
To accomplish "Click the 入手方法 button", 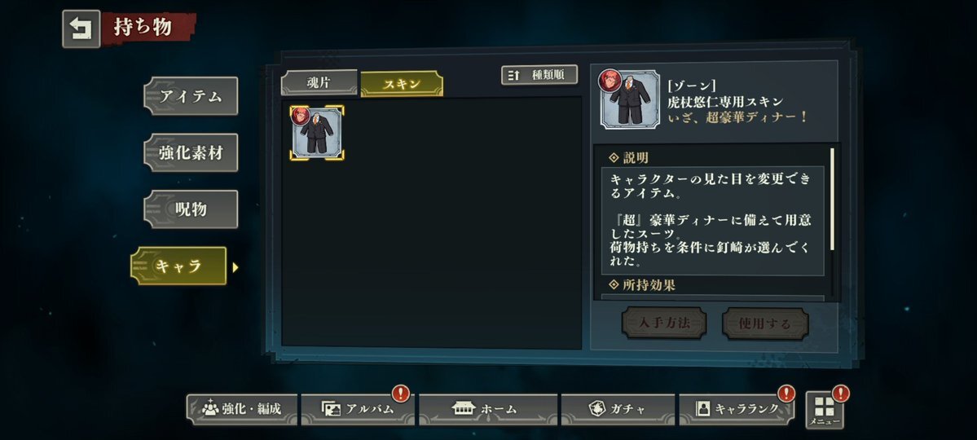I will point(664,323).
